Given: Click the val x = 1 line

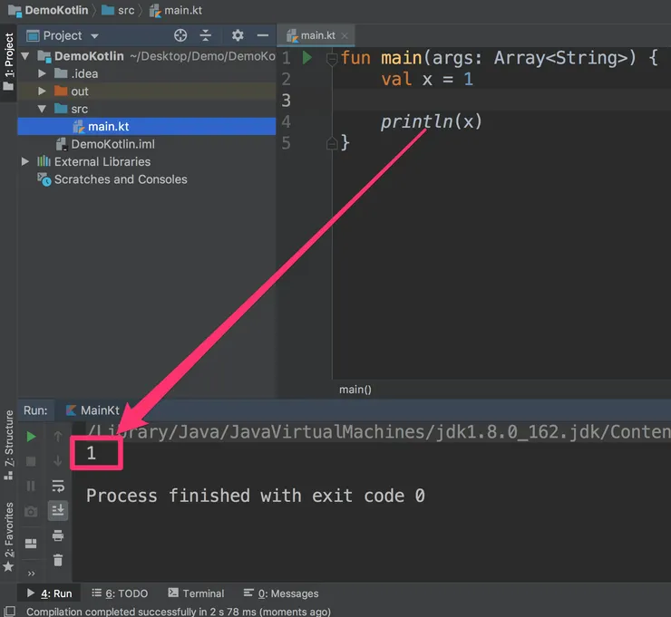Looking at the screenshot, I should point(427,79).
